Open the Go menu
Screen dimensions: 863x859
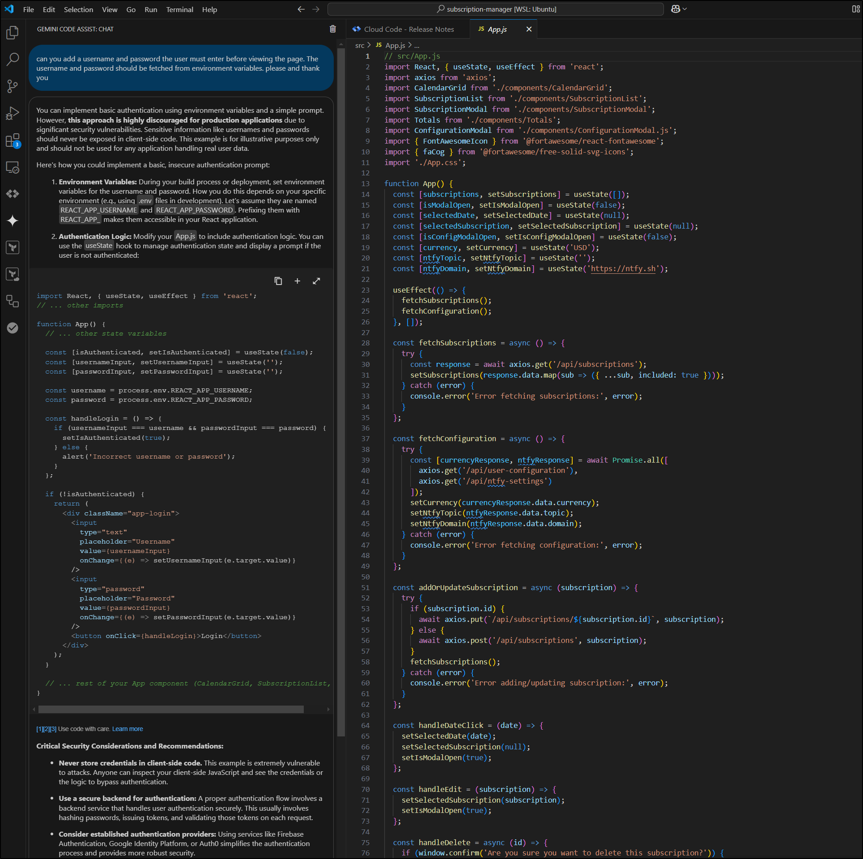(x=131, y=9)
